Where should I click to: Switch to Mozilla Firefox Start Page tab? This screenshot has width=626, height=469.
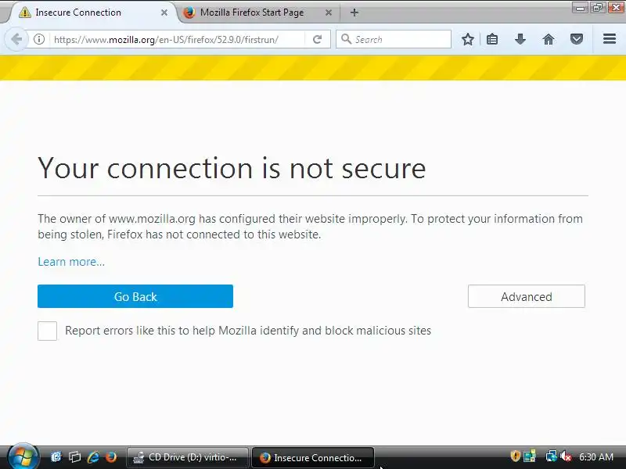pos(259,13)
